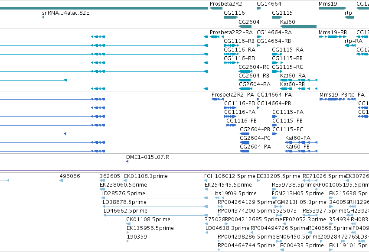
Task: Open protein CG2604-PB
Action: [255, 129]
